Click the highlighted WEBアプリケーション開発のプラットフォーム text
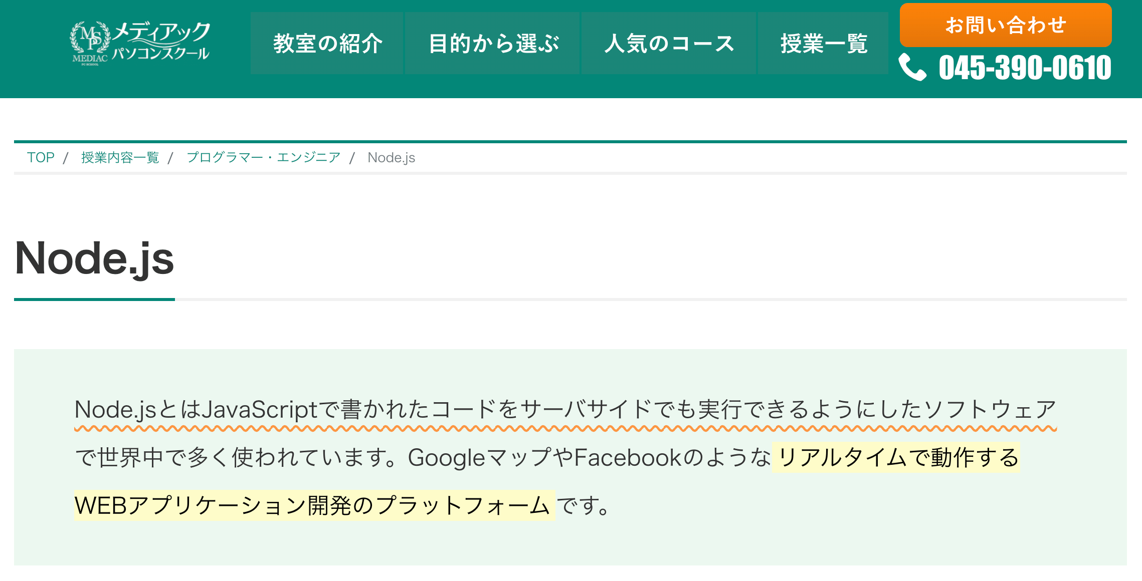The image size is (1142, 581). coord(314,505)
